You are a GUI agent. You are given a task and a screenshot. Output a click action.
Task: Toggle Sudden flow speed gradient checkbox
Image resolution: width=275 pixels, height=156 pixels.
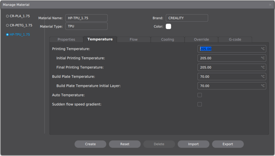(200, 104)
